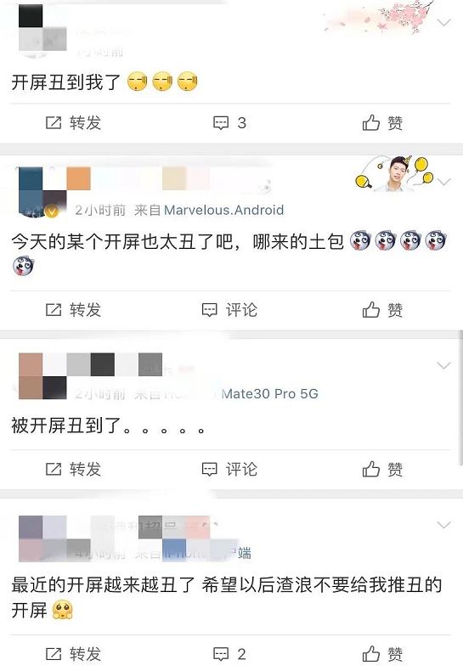Image resolution: width=463 pixels, height=671 pixels.
Task: Open the 2 comments on the last post
Action: (229, 654)
